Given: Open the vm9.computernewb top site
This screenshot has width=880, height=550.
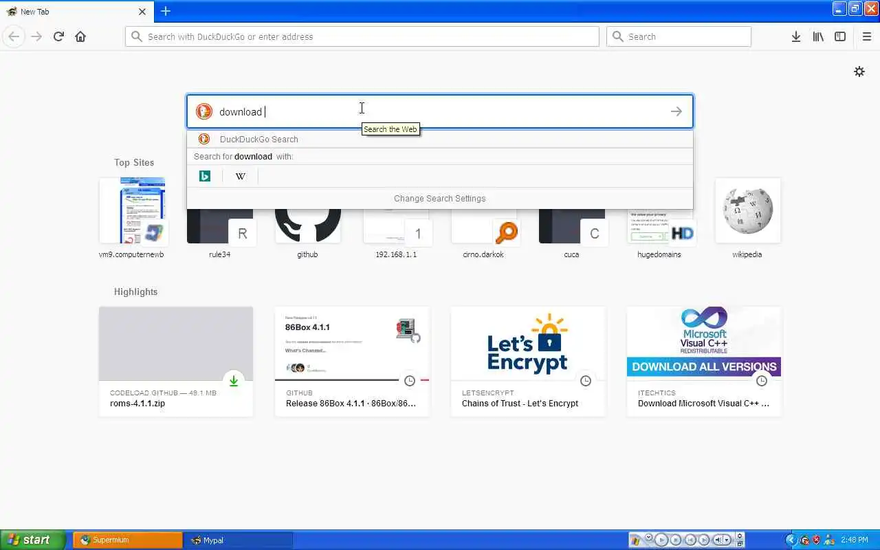Looking at the screenshot, I should coord(132,218).
